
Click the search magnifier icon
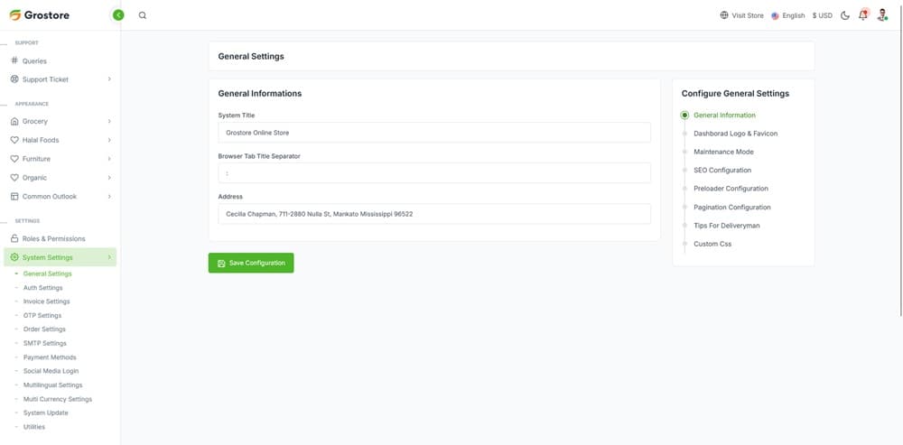coord(143,15)
